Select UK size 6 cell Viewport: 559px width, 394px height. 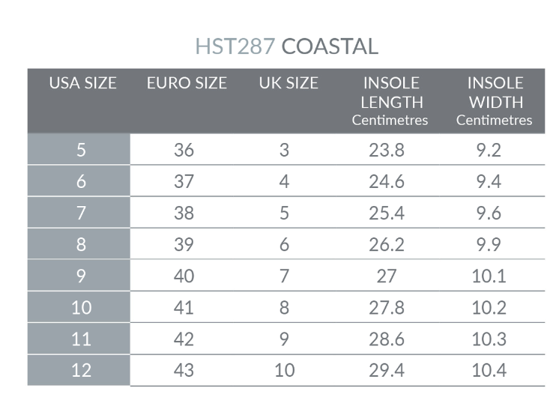pyautogui.click(x=285, y=244)
